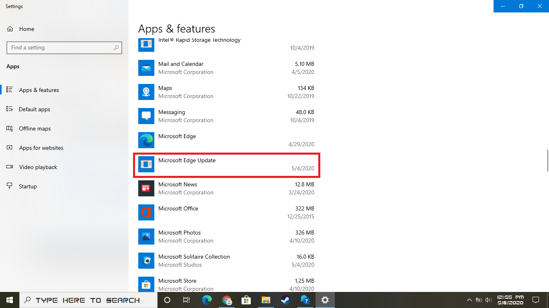This screenshot has height=308, width=549.
Task: Open the Windows Start menu
Action: pos(10,300)
